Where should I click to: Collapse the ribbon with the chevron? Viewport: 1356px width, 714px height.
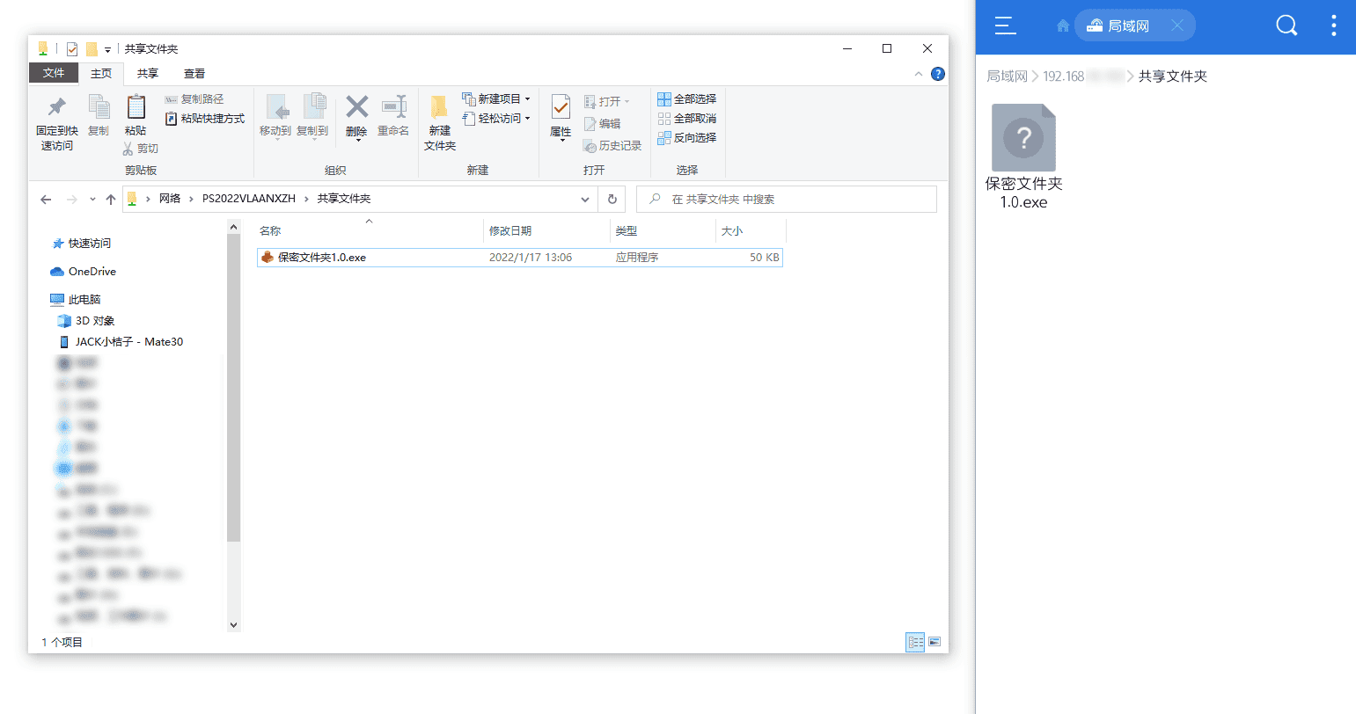tap(919, 74)
